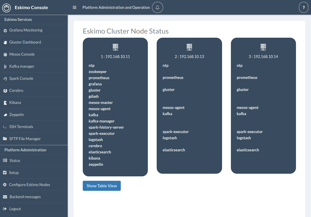Select the Status menu entry
Viewport: 311px width, 217px height.
click(x=15, y=160)
